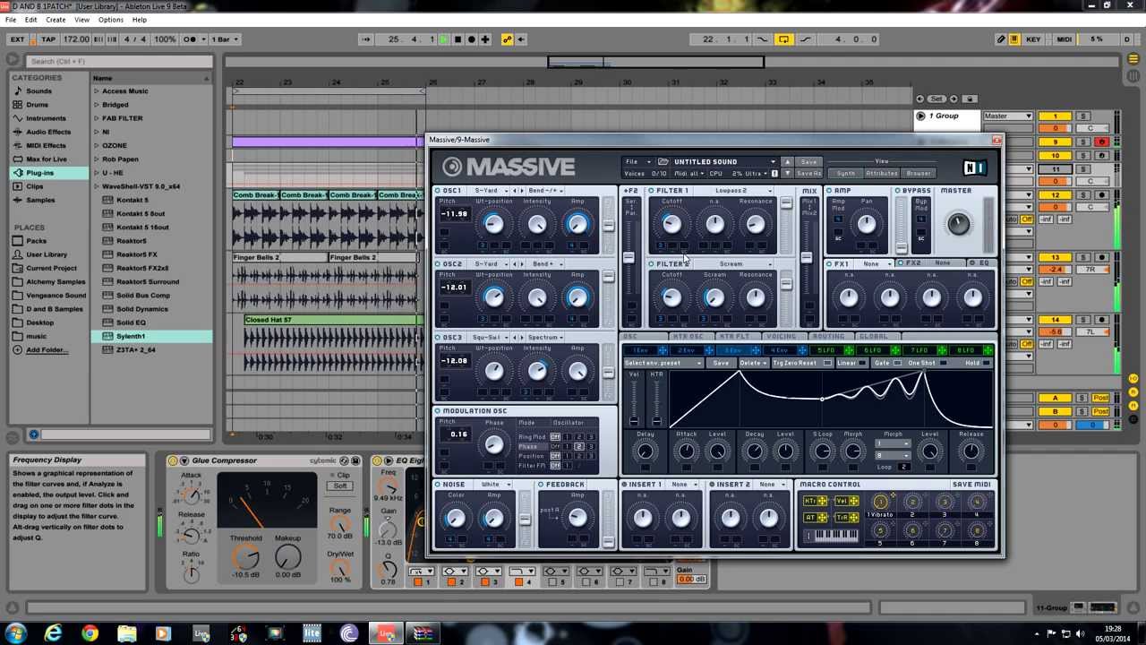1146x645 pixels.
Task: Expand the Access Music folder
Action: click(96, 91)
